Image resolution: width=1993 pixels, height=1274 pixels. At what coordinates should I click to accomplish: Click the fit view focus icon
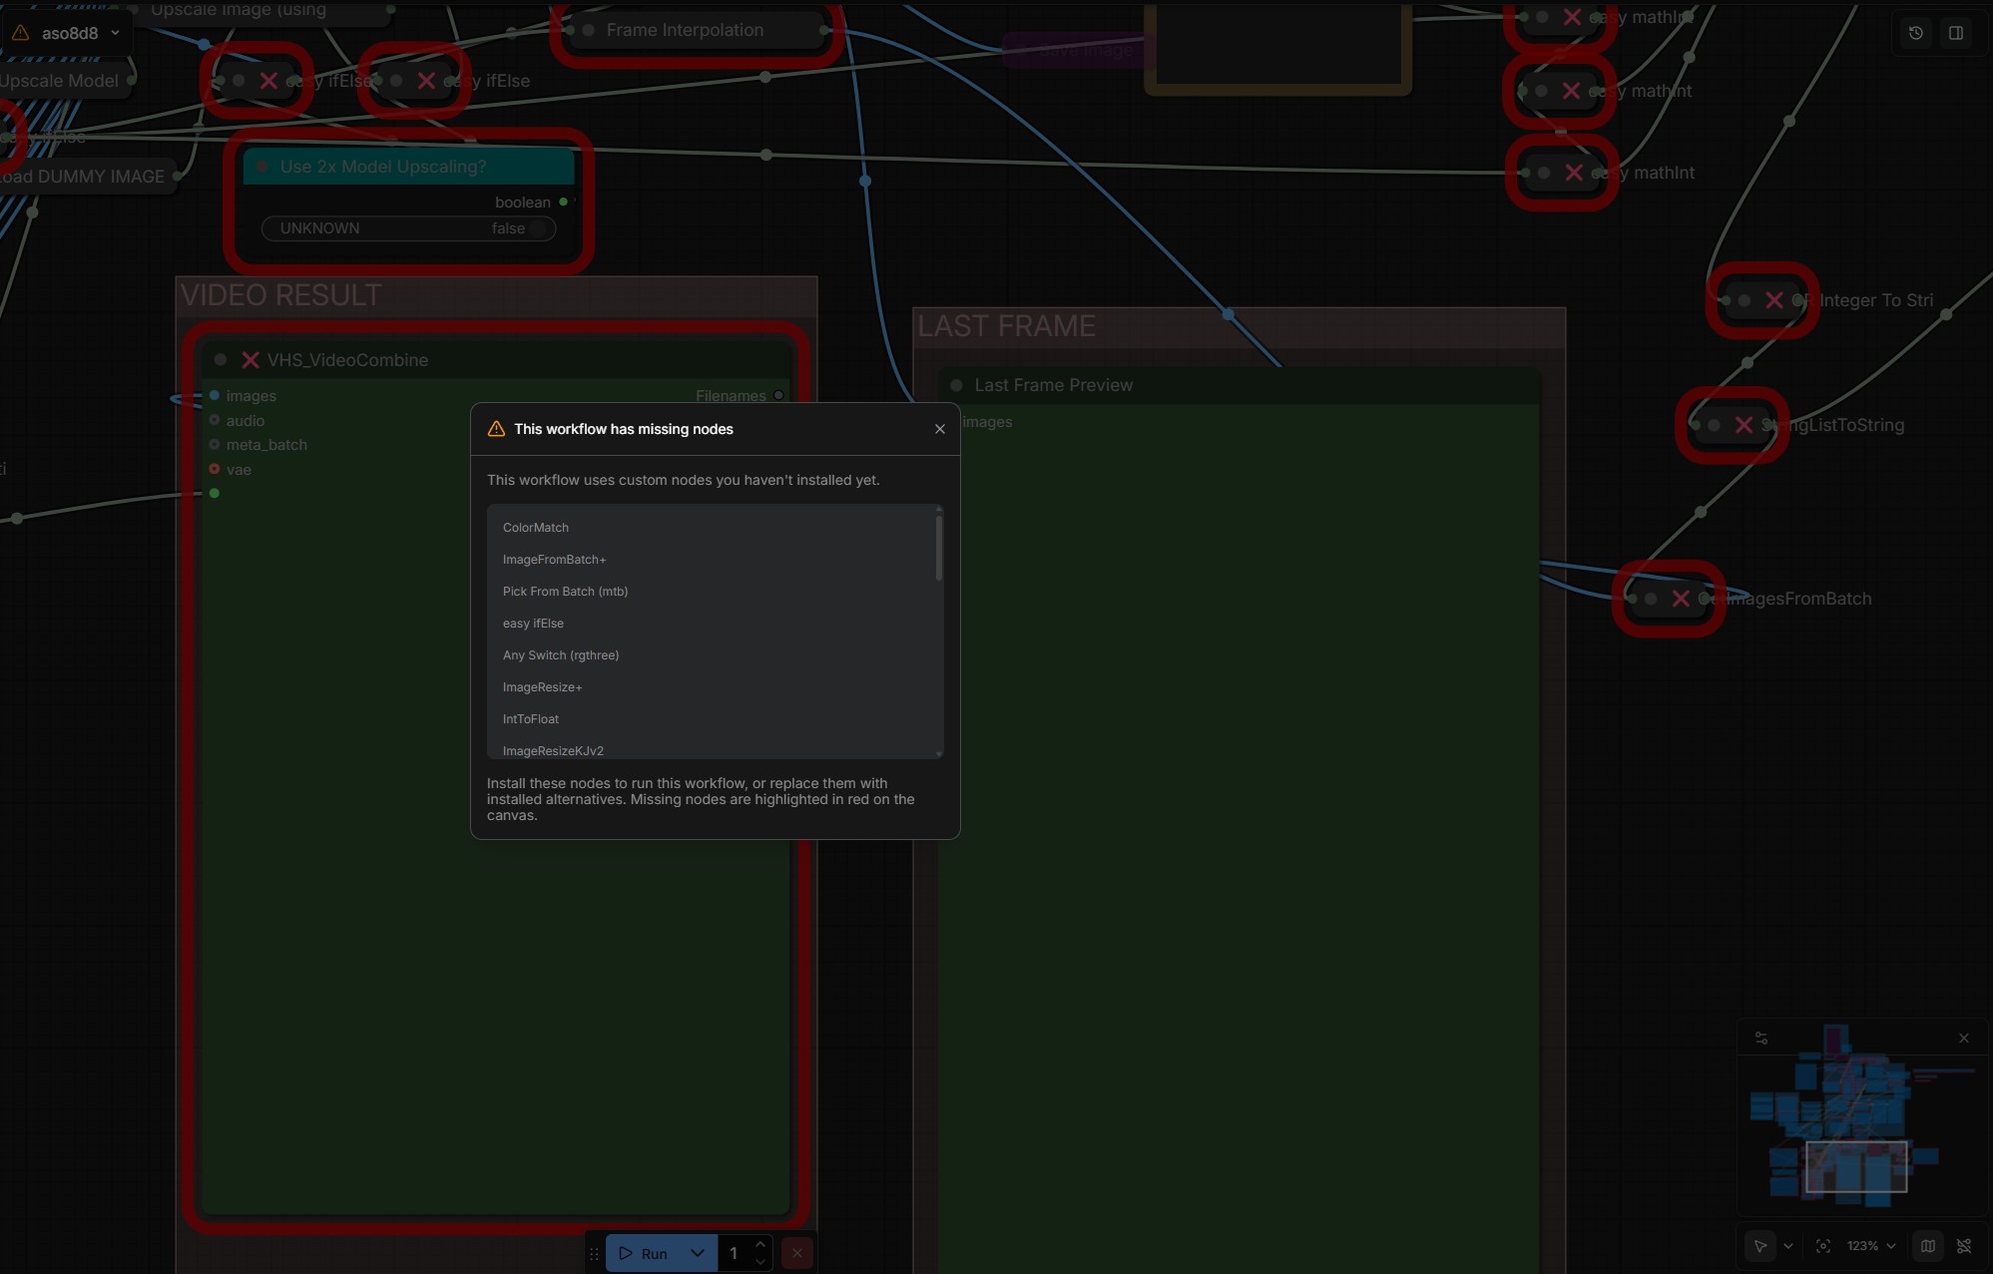pyautogui.click(x=1823, y=1246)
